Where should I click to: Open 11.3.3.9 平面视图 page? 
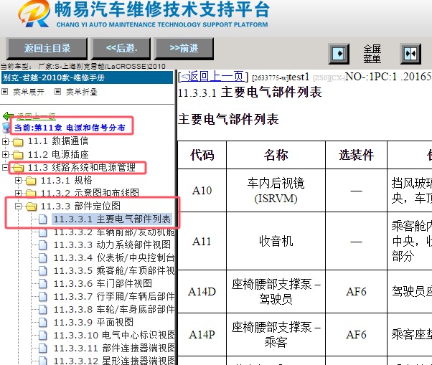(x=93, y=322)
